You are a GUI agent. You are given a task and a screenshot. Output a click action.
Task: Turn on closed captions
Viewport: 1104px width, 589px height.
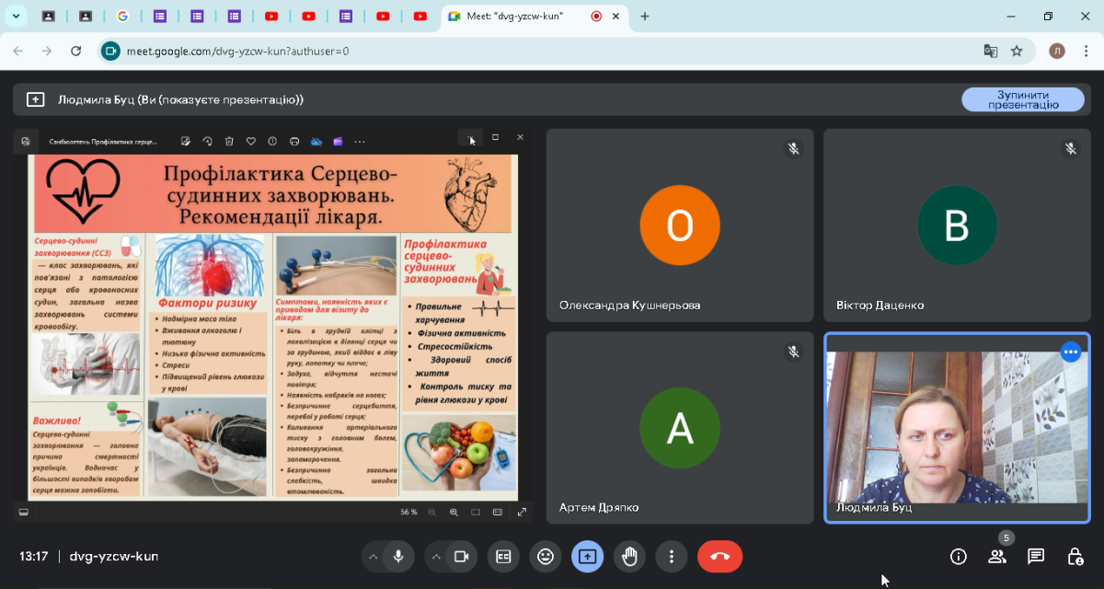tap(503, 556)
